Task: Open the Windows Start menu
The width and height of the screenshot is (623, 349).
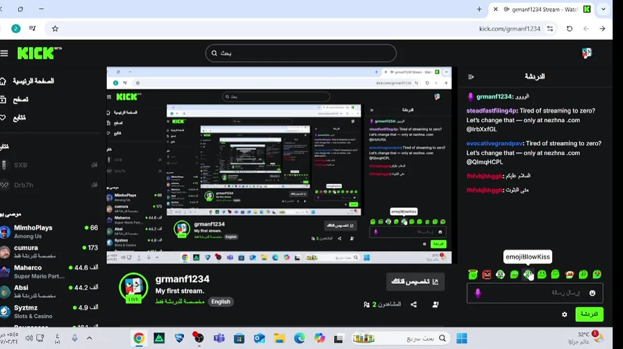Action: click(461, 338)
